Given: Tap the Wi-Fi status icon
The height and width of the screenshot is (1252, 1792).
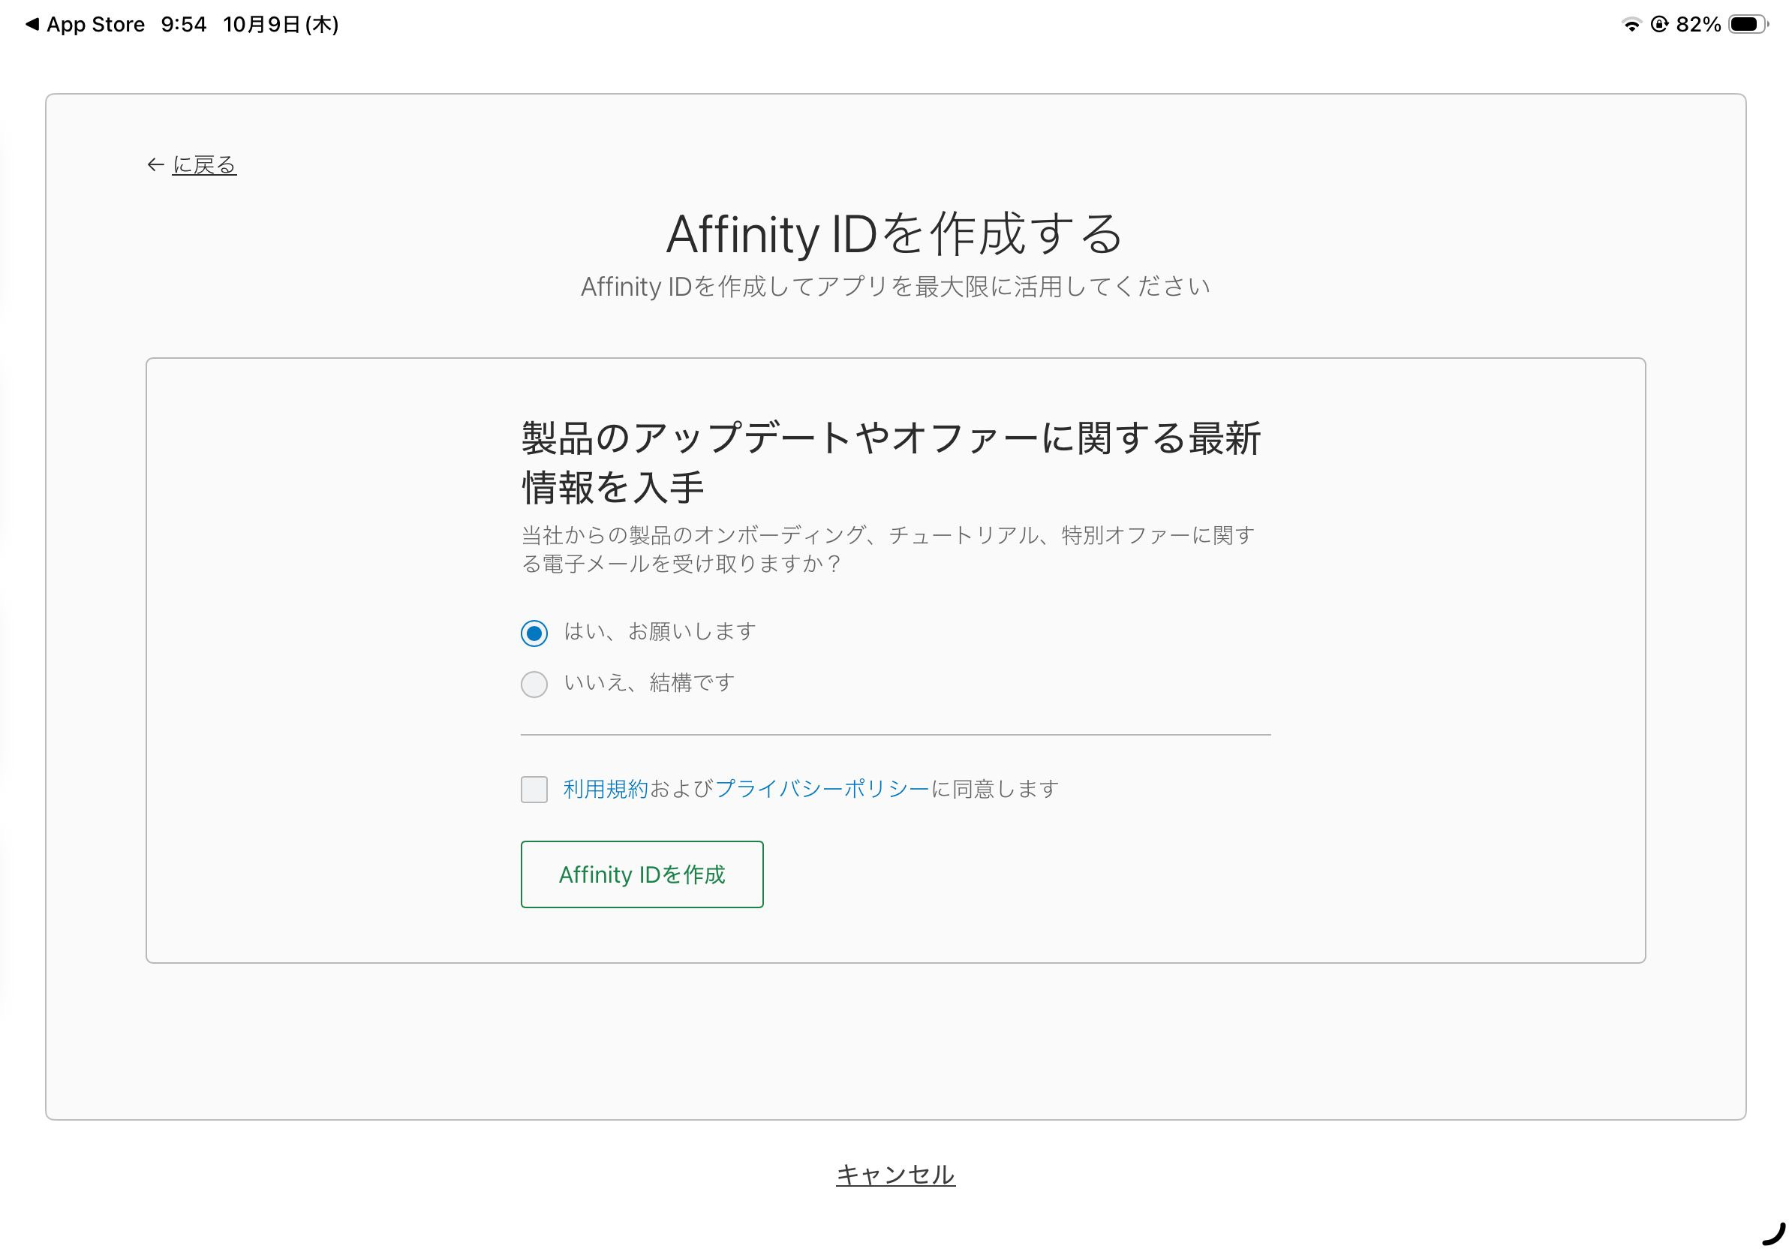Looking at the screenshot, I should pyautogui.click(x=1631, y=24).
